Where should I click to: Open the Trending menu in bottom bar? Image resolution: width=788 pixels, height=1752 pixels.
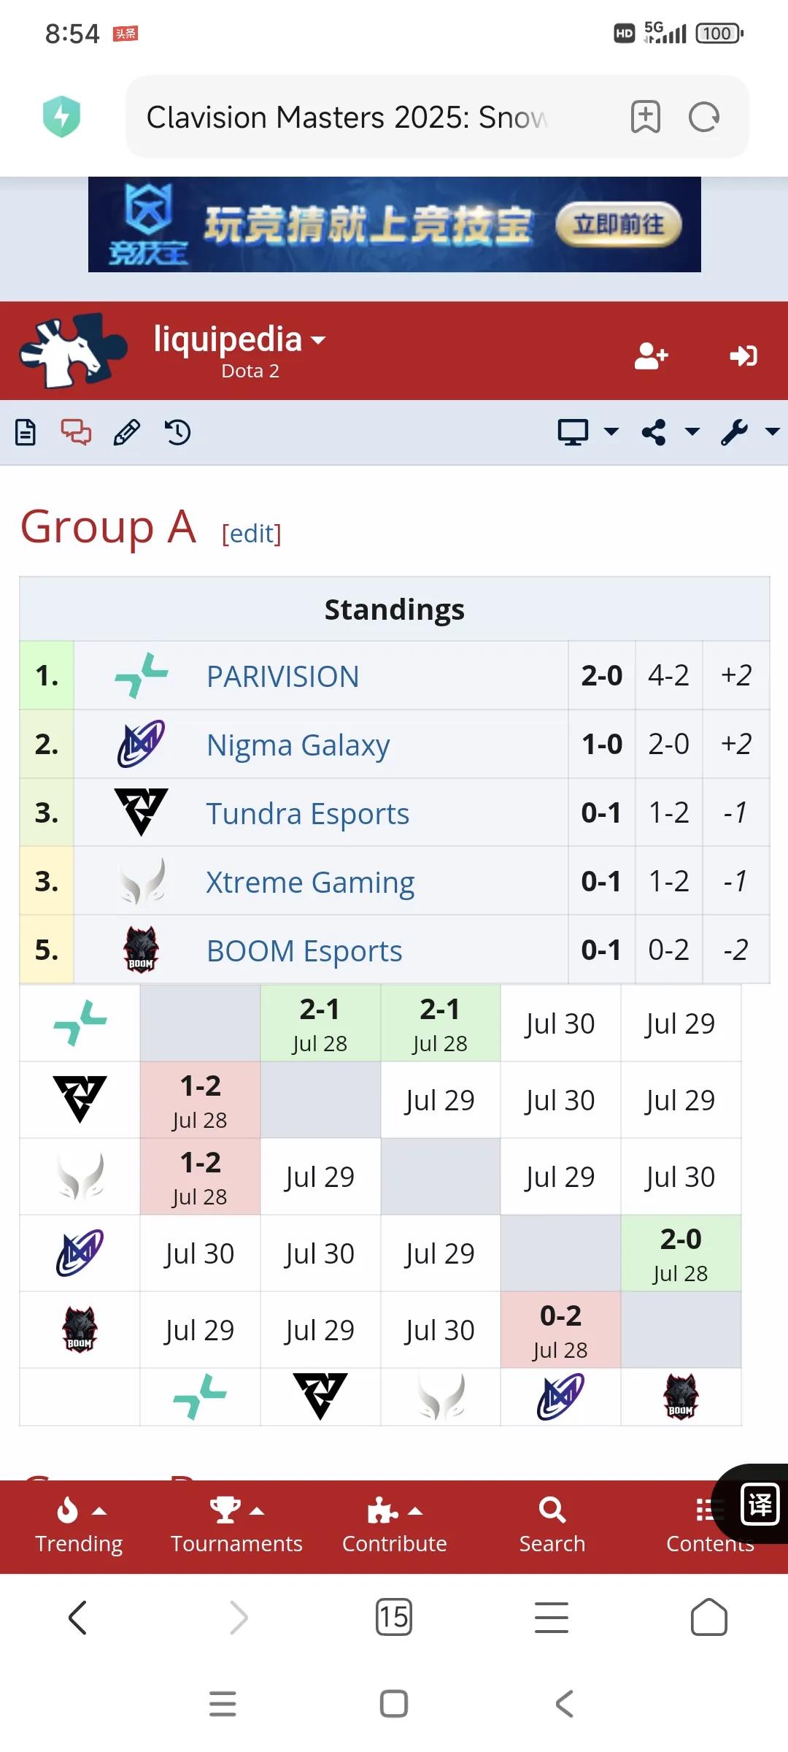pos(79,1526)
